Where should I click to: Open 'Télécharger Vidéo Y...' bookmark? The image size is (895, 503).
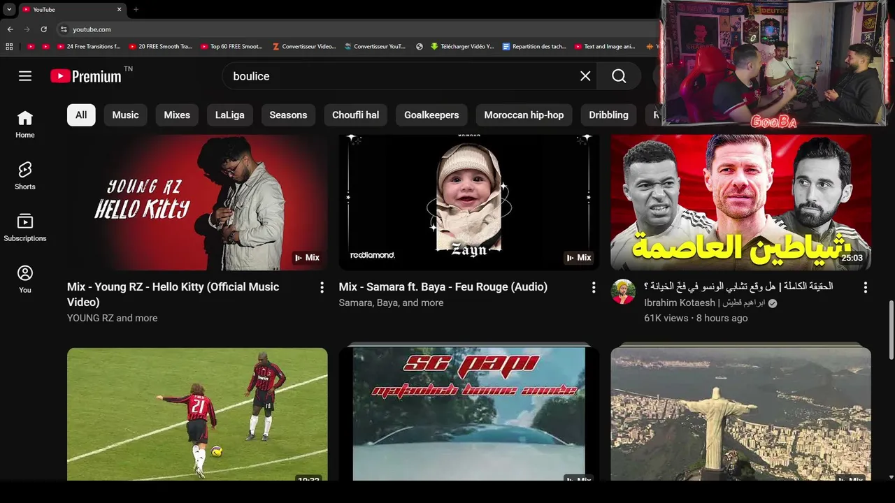click(x=463, y=47)
